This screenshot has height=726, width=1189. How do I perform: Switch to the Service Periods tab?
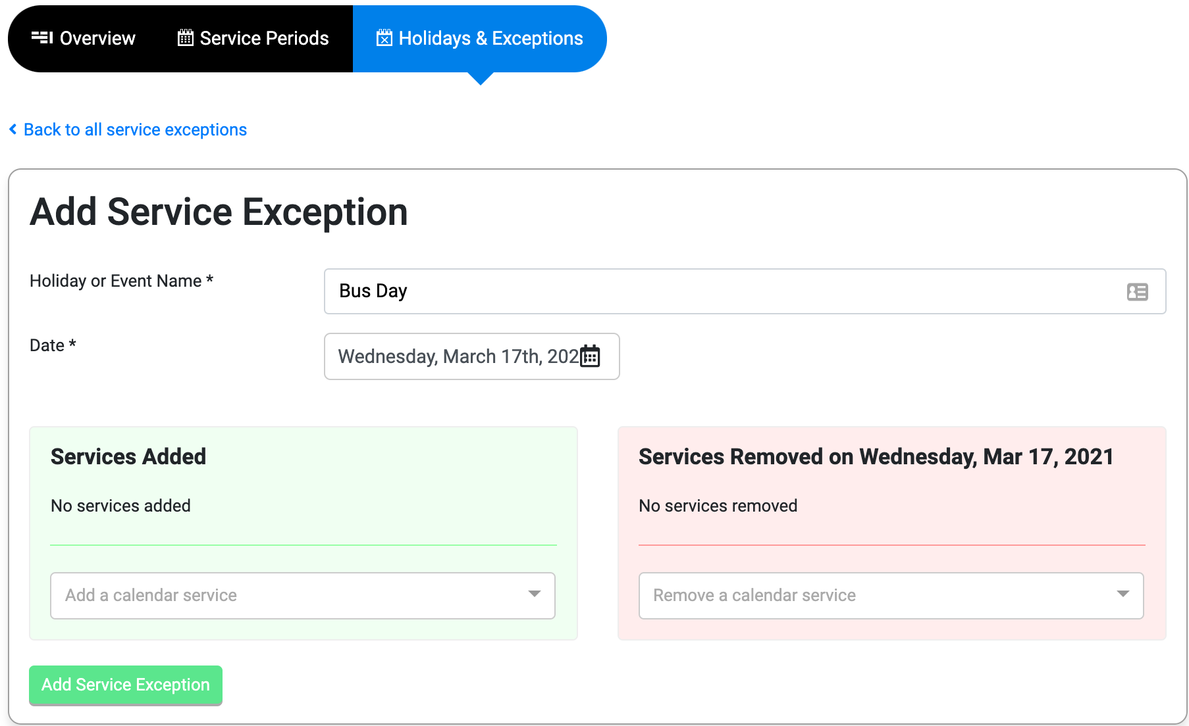[253, 38]
